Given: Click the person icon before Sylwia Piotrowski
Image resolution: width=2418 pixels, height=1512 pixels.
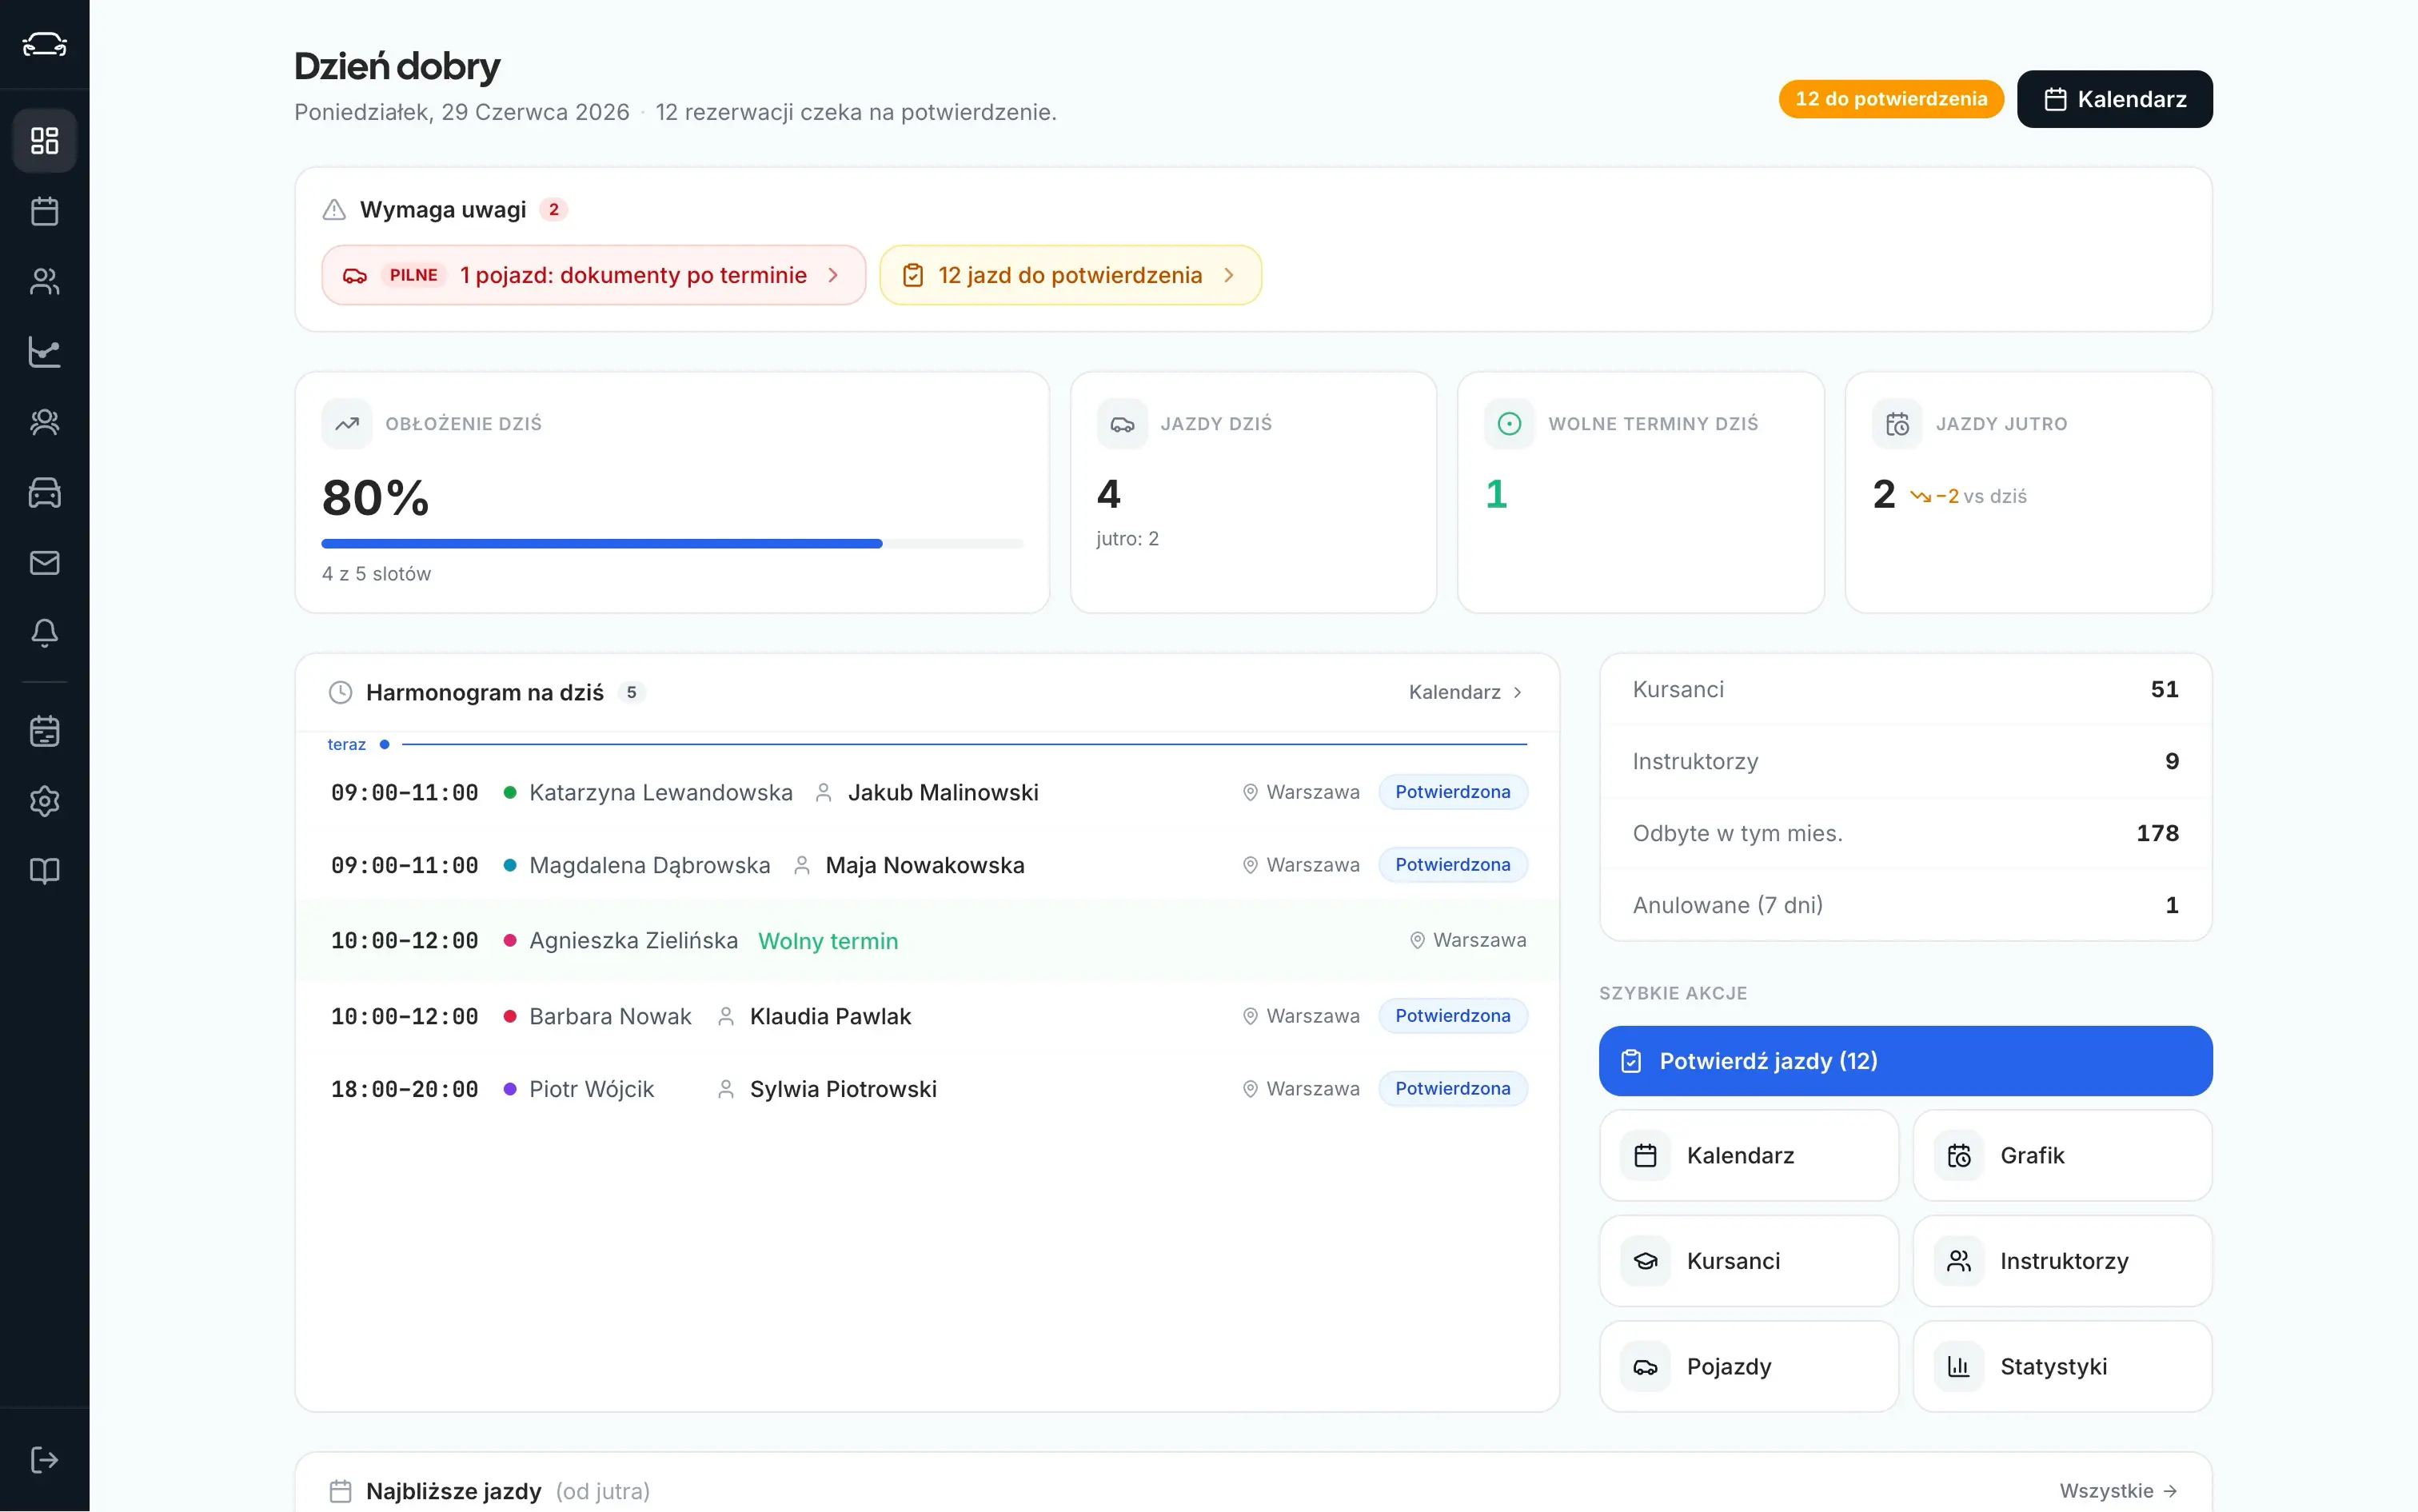Looking at the screenshot, I should pos(726,1089).
